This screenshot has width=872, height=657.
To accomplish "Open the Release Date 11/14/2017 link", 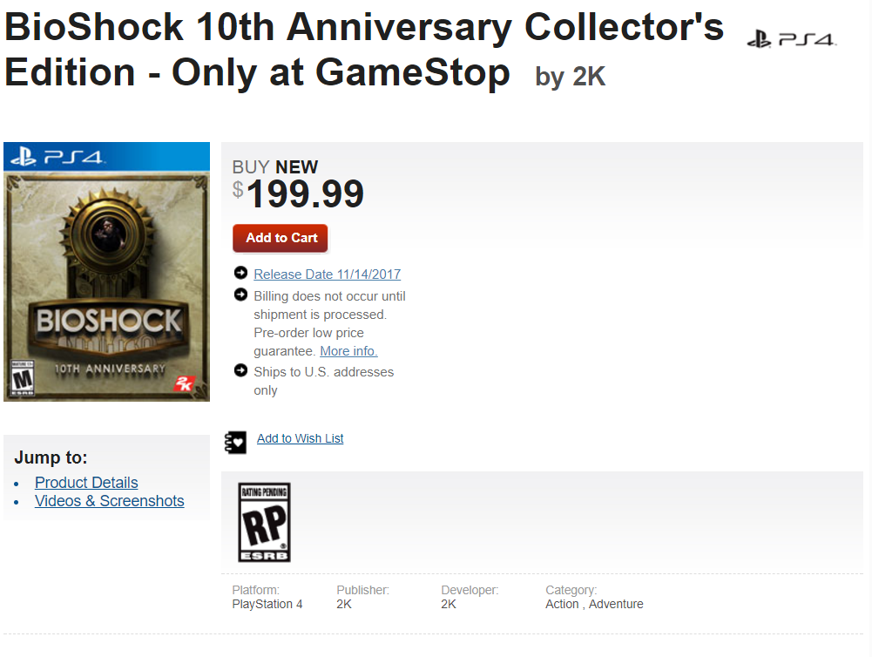I will (x=327, y=274).
